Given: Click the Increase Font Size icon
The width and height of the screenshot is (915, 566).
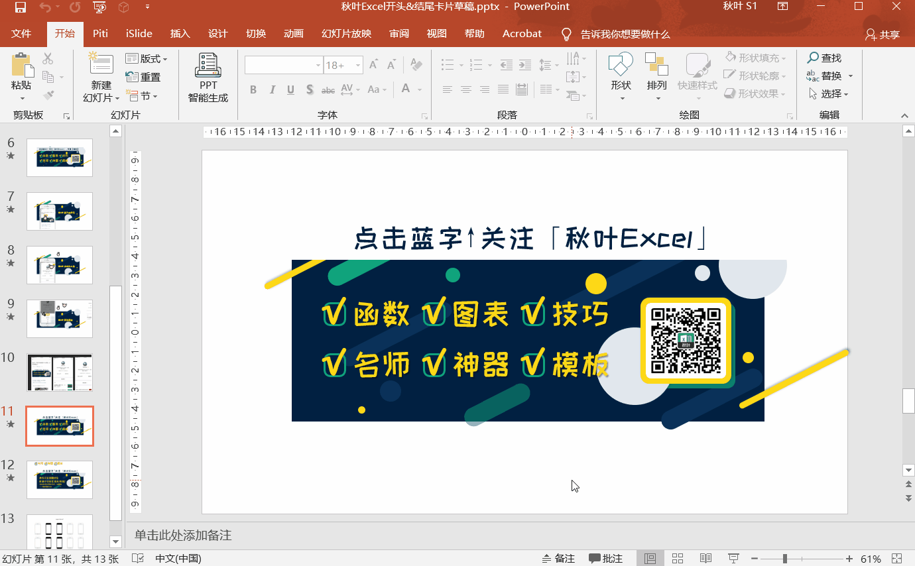Looking at the screenshot, I should click(x=374, y=65).
